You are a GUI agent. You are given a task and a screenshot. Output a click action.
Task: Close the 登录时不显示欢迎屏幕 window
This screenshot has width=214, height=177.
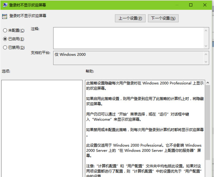pyautogui.click(x=205, y=5)
